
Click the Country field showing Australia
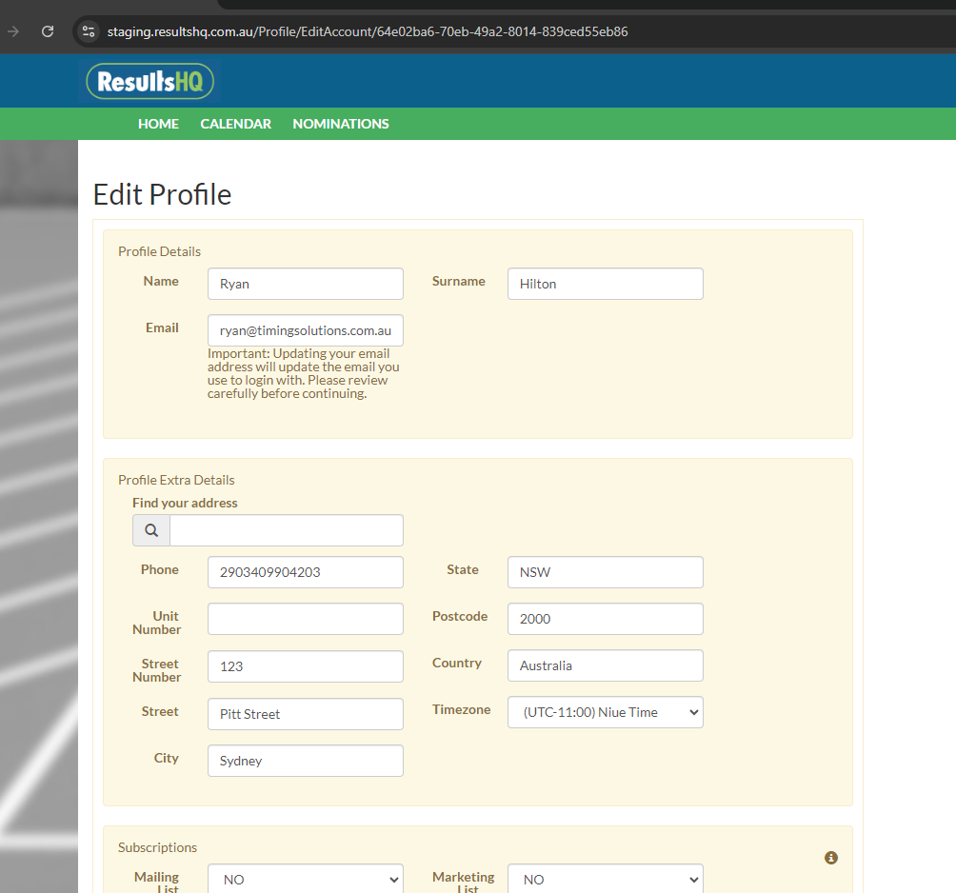tap(605, 665)
